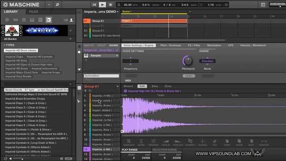Open the Maschine main menu arrow
The image size is (286, 161).
(49, 4)
